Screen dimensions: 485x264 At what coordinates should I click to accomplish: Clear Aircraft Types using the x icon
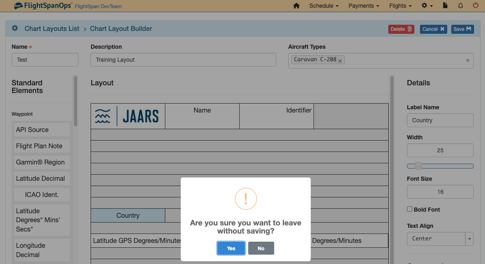click(x=468, y=60)
